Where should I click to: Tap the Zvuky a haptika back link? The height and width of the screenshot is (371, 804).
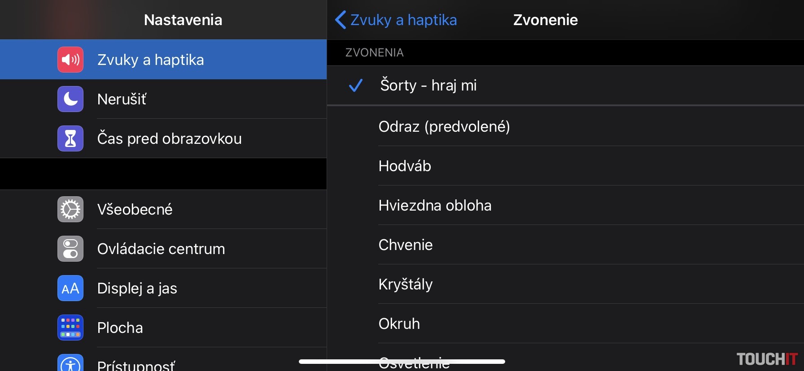[403, 20]
